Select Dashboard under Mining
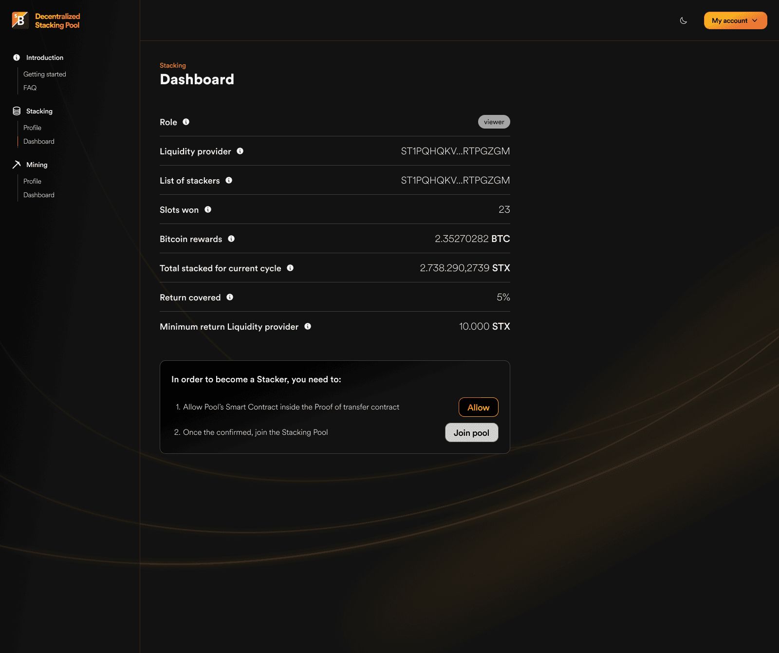The width and height of the screenshot is (779, 653). click(x=39, y=195)
